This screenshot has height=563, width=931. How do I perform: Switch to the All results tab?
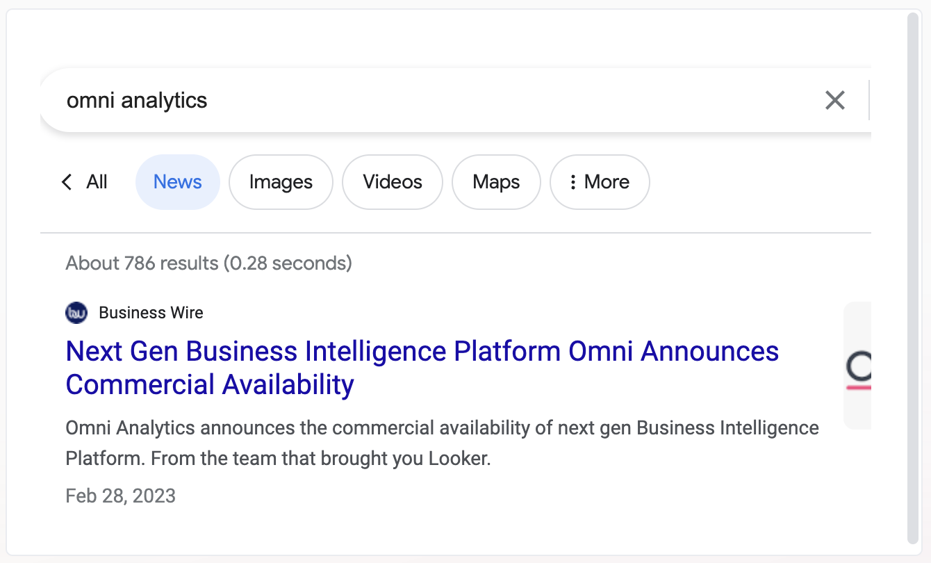(97, 182)
